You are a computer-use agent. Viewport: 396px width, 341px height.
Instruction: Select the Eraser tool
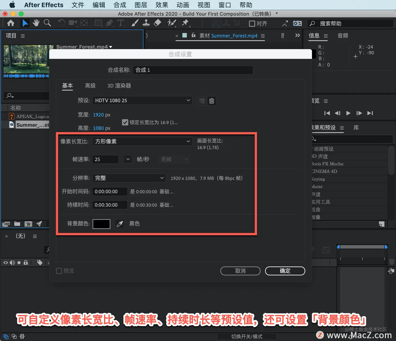tap(157, 23)
